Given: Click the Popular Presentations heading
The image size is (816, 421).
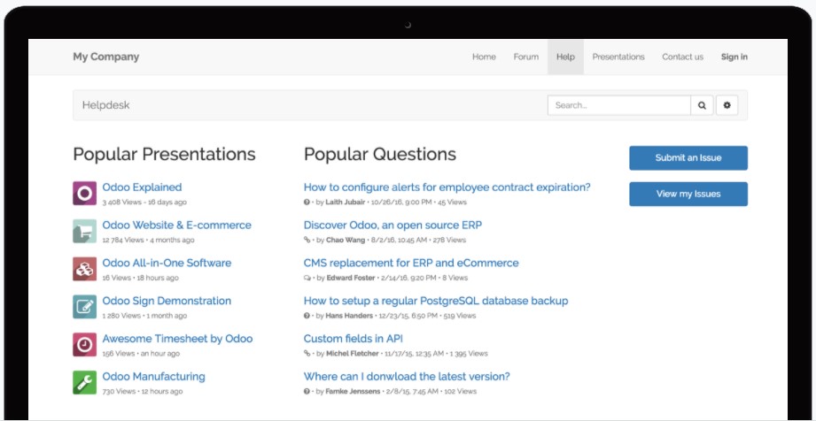Looking at the screenshot, I should coord(165,155).
